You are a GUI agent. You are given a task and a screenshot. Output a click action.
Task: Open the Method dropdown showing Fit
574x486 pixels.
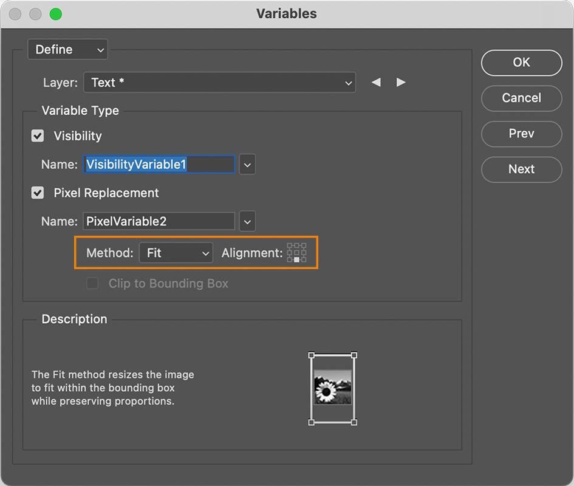tap(176, 253)
